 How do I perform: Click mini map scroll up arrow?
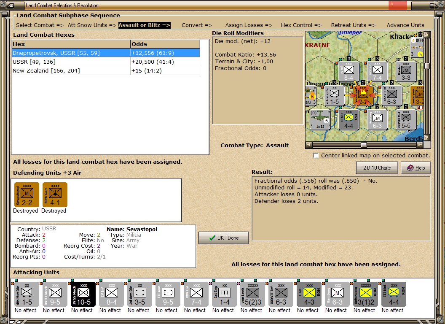coord(427,35)
